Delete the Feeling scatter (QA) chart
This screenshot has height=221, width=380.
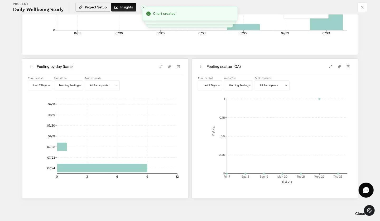pyautogui.click(x=348, y=67)
